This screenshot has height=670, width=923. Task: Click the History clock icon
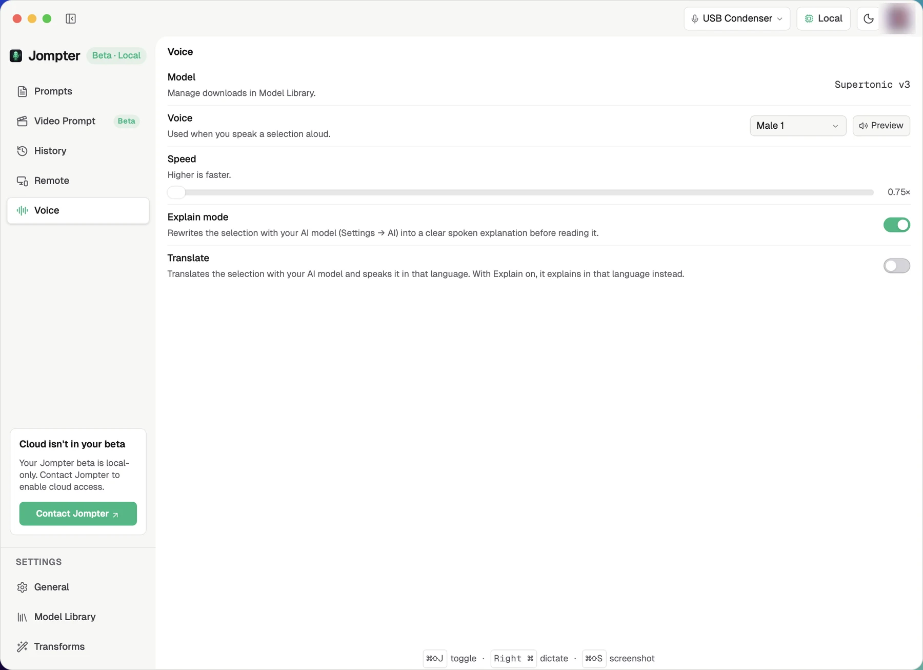22,151
